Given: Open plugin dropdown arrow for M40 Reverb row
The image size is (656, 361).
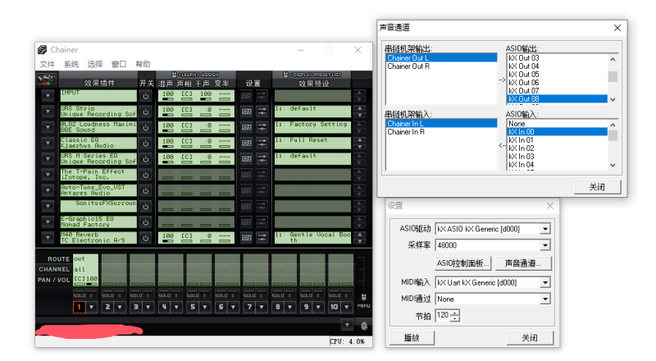Looking at the screenshot, I should click(x=48, y=238).
